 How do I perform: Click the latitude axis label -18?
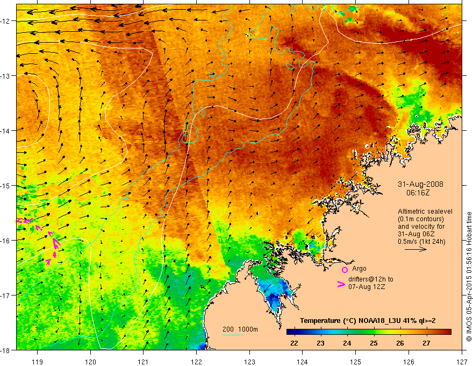[6, 350]
